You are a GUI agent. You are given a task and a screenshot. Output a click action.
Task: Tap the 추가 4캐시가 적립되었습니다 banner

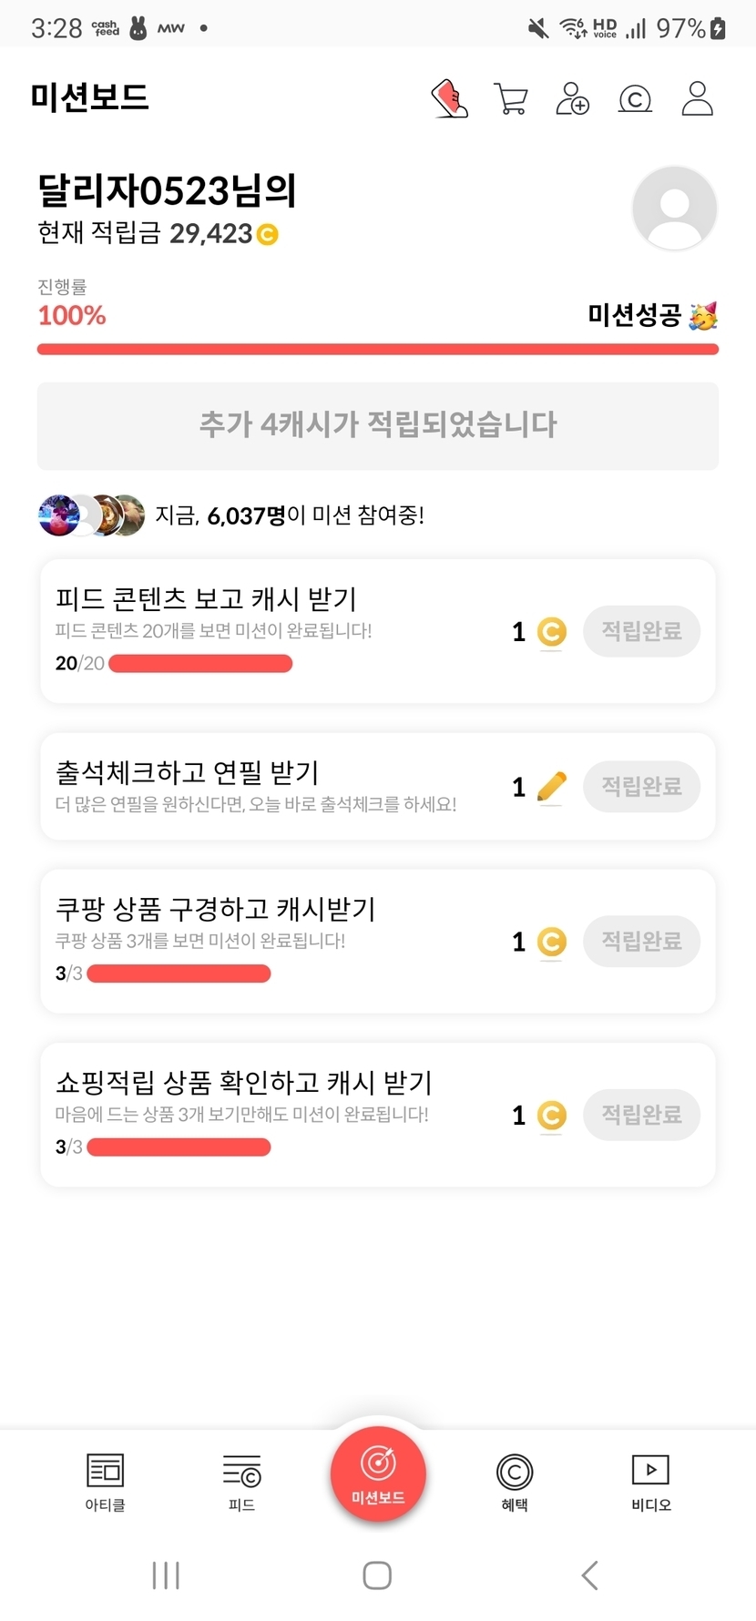point(378,425)
